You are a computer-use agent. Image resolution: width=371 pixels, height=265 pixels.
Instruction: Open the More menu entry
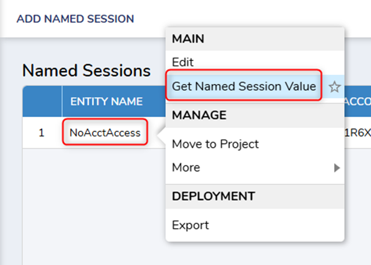pyautogui.click(x=186, y=167)
